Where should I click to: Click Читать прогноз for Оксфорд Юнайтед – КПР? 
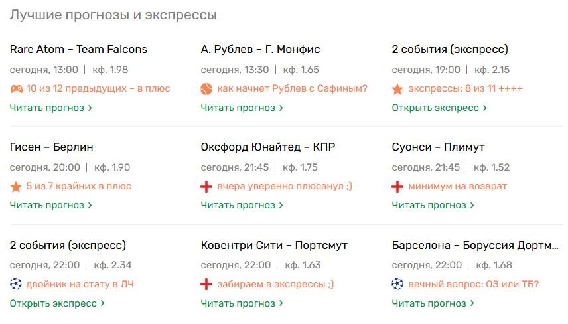(x=242, y=206)
